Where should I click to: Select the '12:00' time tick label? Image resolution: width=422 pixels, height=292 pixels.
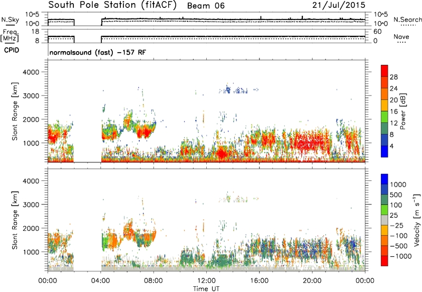click(206, 281)
